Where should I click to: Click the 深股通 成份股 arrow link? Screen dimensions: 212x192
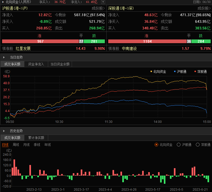[x=204, y=8]
